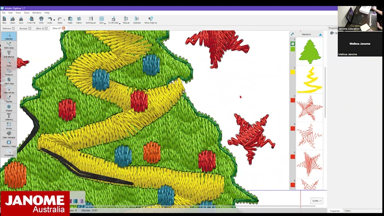Click the Optimize toolbar icon
Viewport: 384px width, 216px height.
137,20
